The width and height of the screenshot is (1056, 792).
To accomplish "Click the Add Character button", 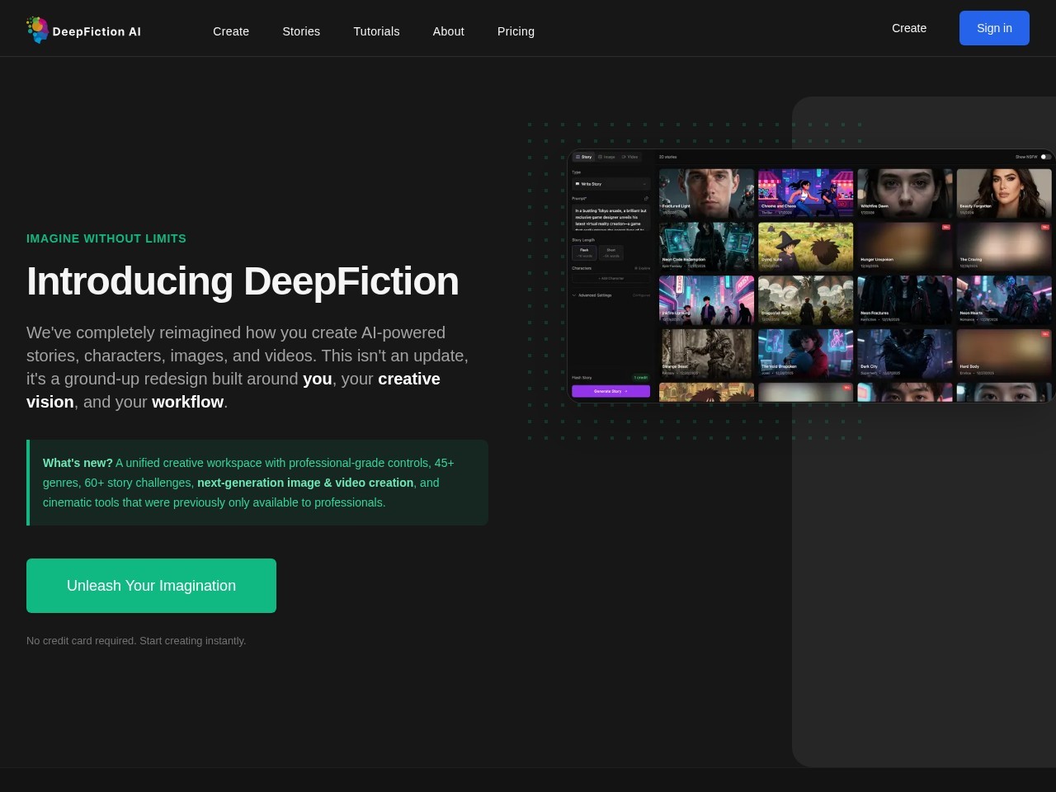I will (610, 278).
